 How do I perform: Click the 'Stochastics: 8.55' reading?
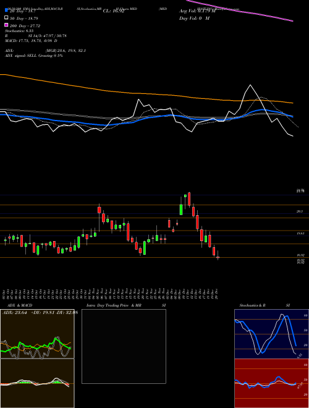tap(18, 31)
